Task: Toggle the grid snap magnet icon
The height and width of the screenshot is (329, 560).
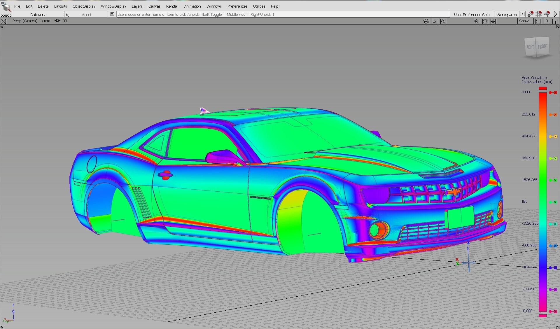Action: (539, 14)
